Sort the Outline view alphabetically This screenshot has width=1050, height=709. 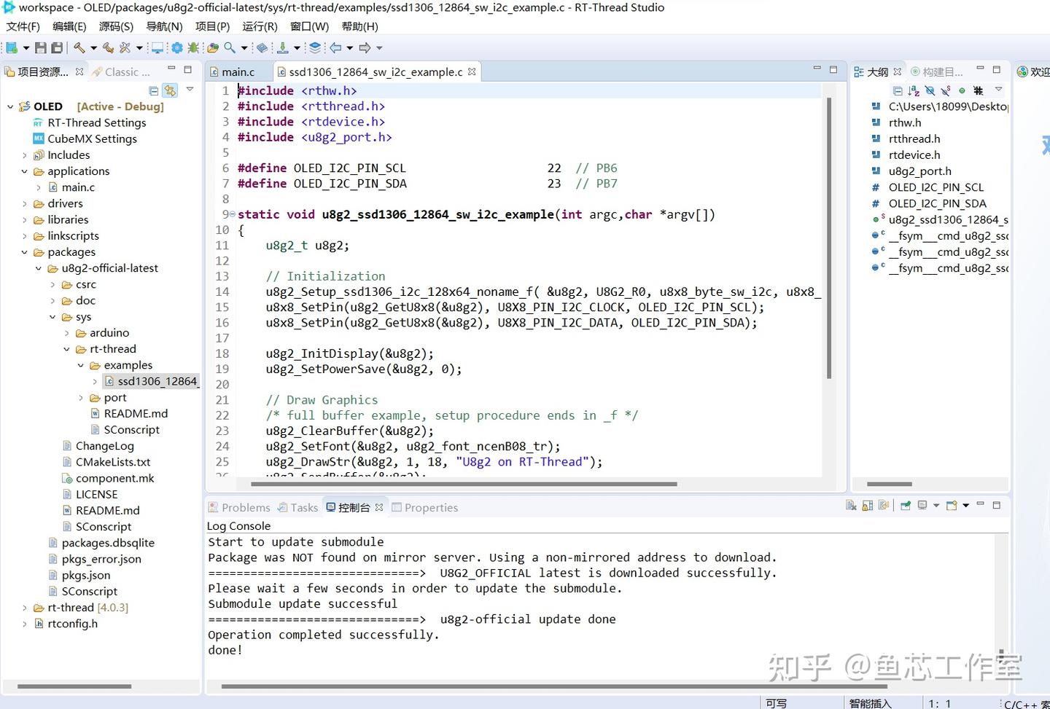coord(912,90)
